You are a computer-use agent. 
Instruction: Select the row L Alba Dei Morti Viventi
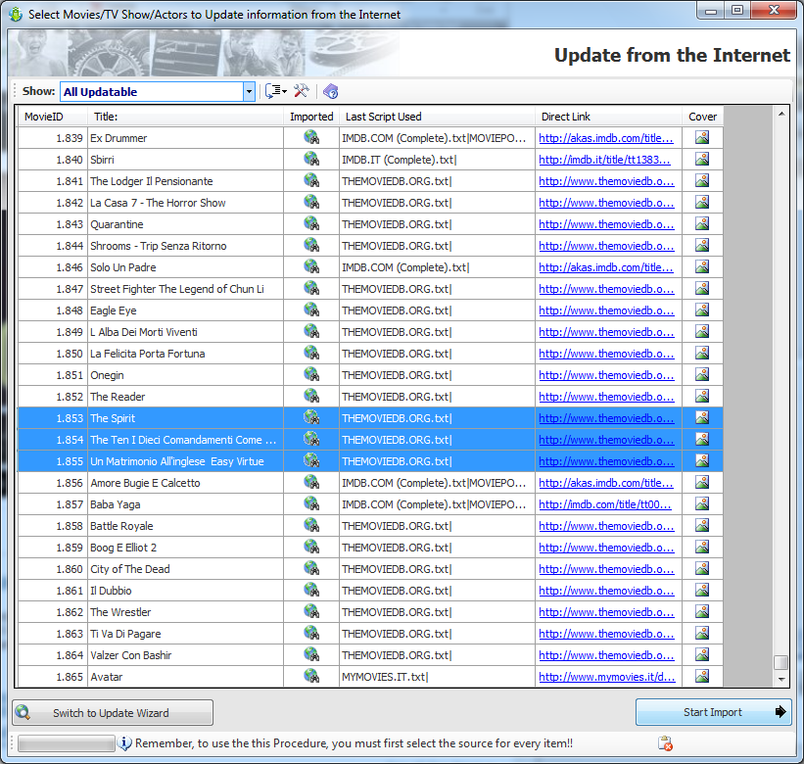370,332
